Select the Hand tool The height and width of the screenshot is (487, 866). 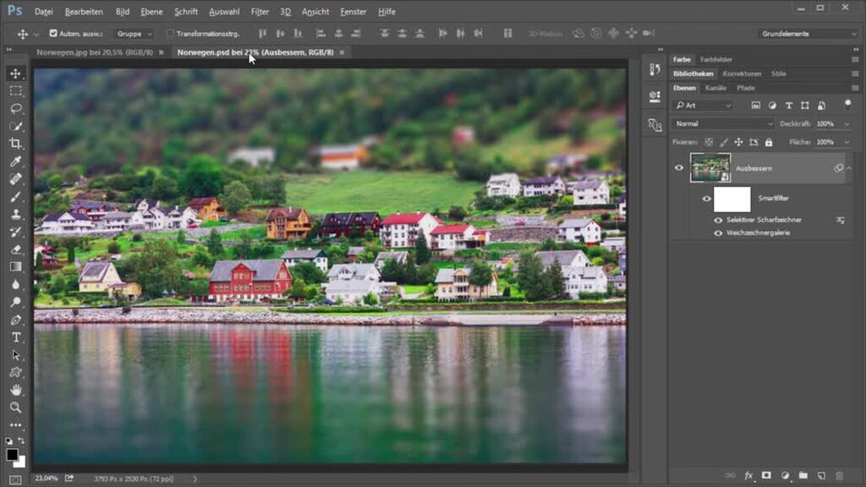(x=15, y=390)
